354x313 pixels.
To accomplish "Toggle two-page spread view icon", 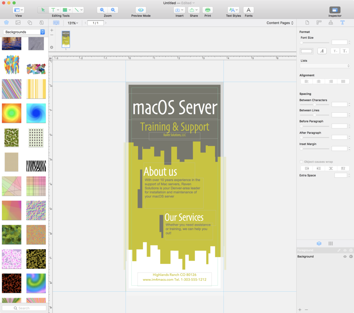I will pos(56,23).
